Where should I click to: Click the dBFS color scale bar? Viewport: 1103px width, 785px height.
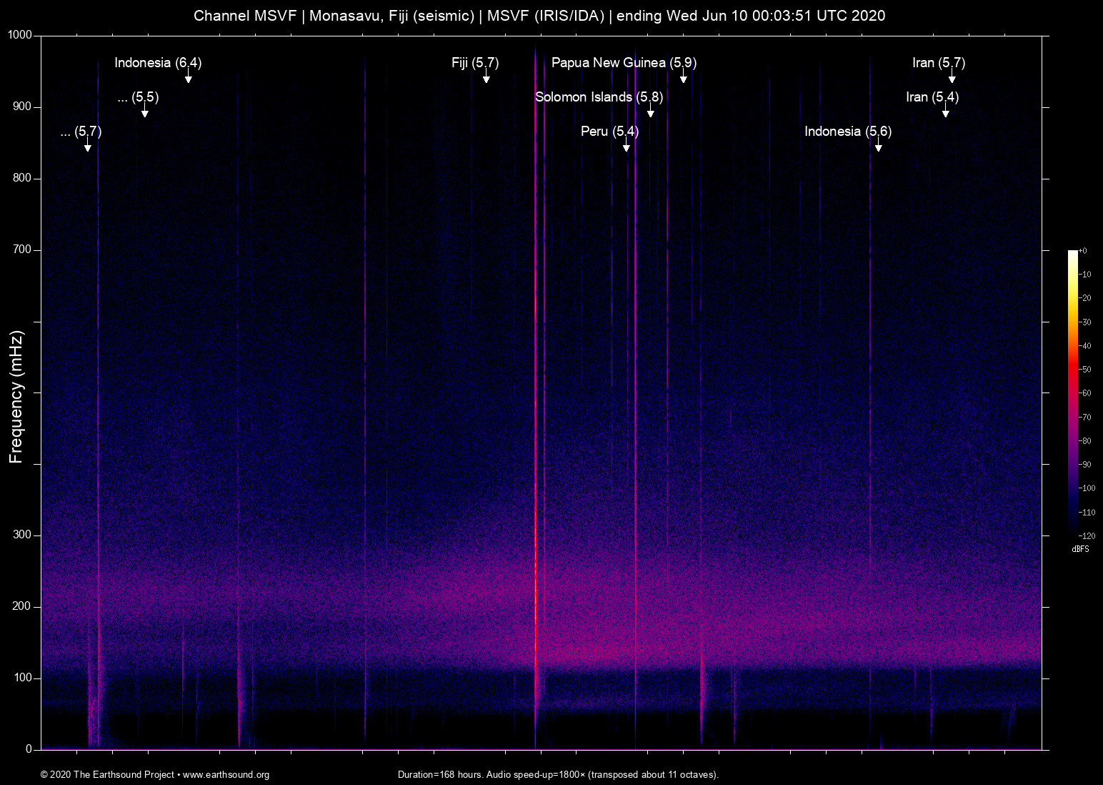pos(1072,393)
